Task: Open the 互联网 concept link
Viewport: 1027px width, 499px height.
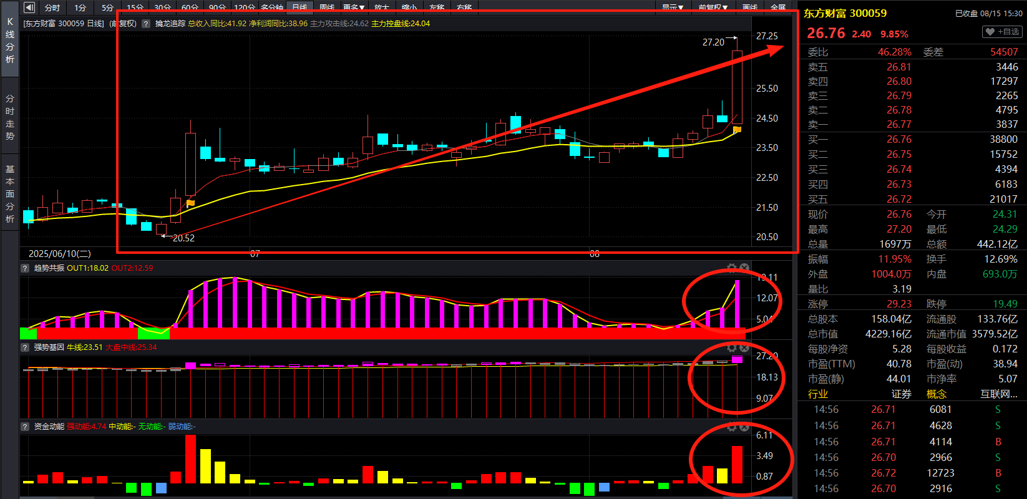Action: [999, 394]
